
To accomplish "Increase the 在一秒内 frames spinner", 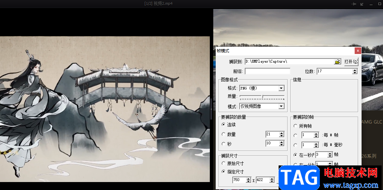I will pos(330,154).
